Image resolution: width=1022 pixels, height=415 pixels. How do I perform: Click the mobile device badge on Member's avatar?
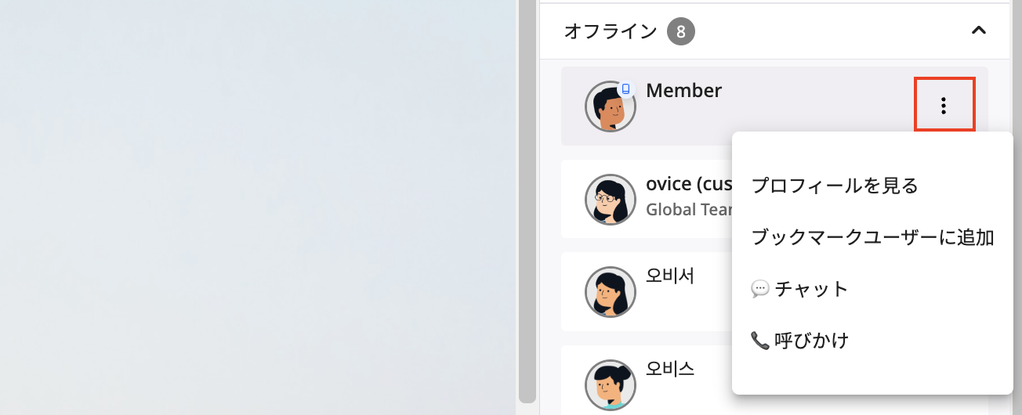625,89
